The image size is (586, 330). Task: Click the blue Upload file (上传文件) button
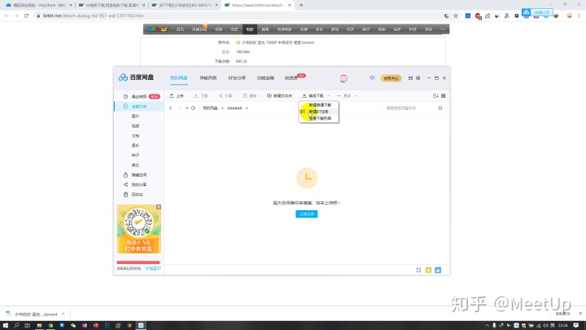(x=307, y=214)
